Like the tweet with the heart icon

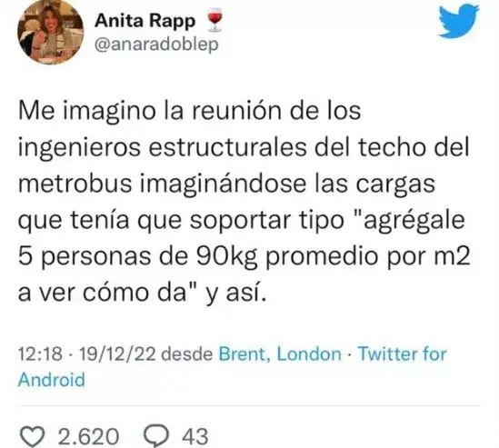click(33, 436)
